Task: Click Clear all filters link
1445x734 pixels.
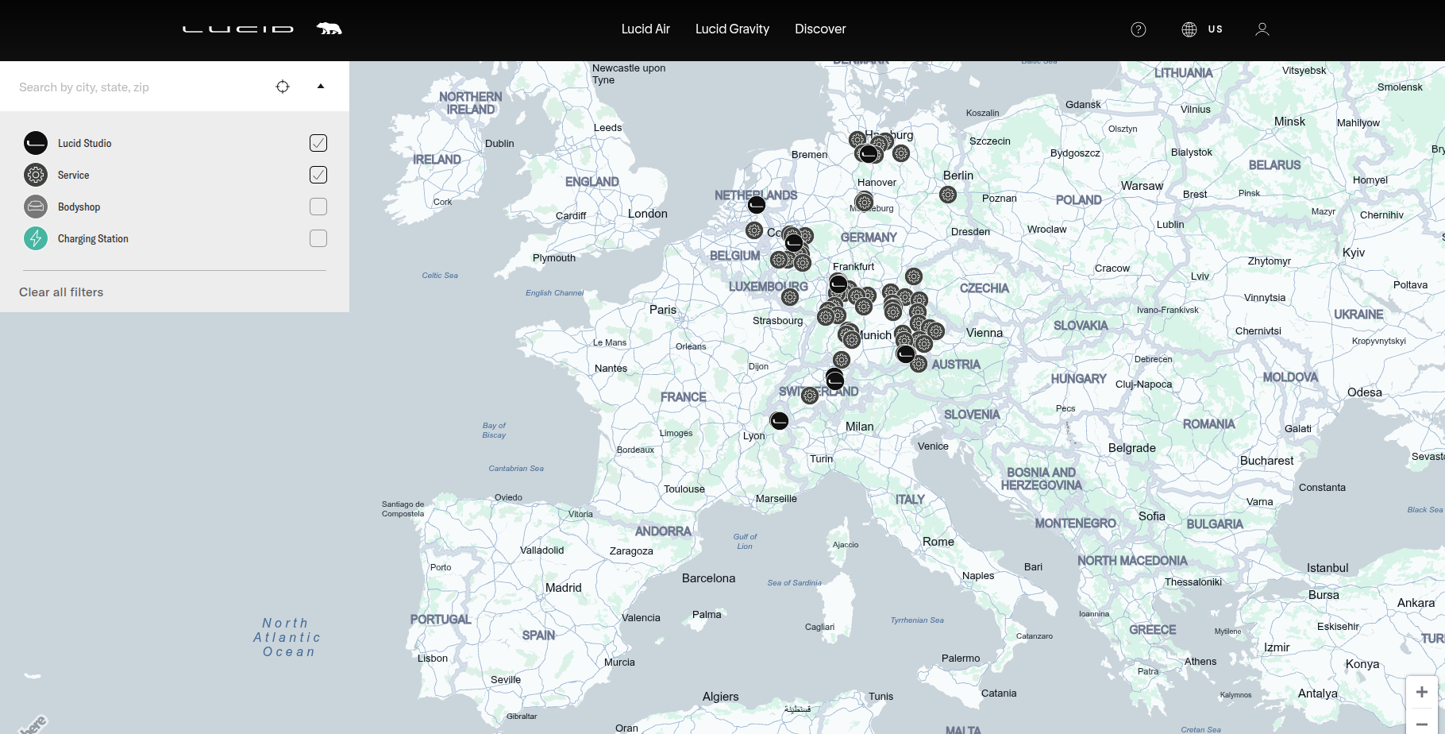Action: 61,292
